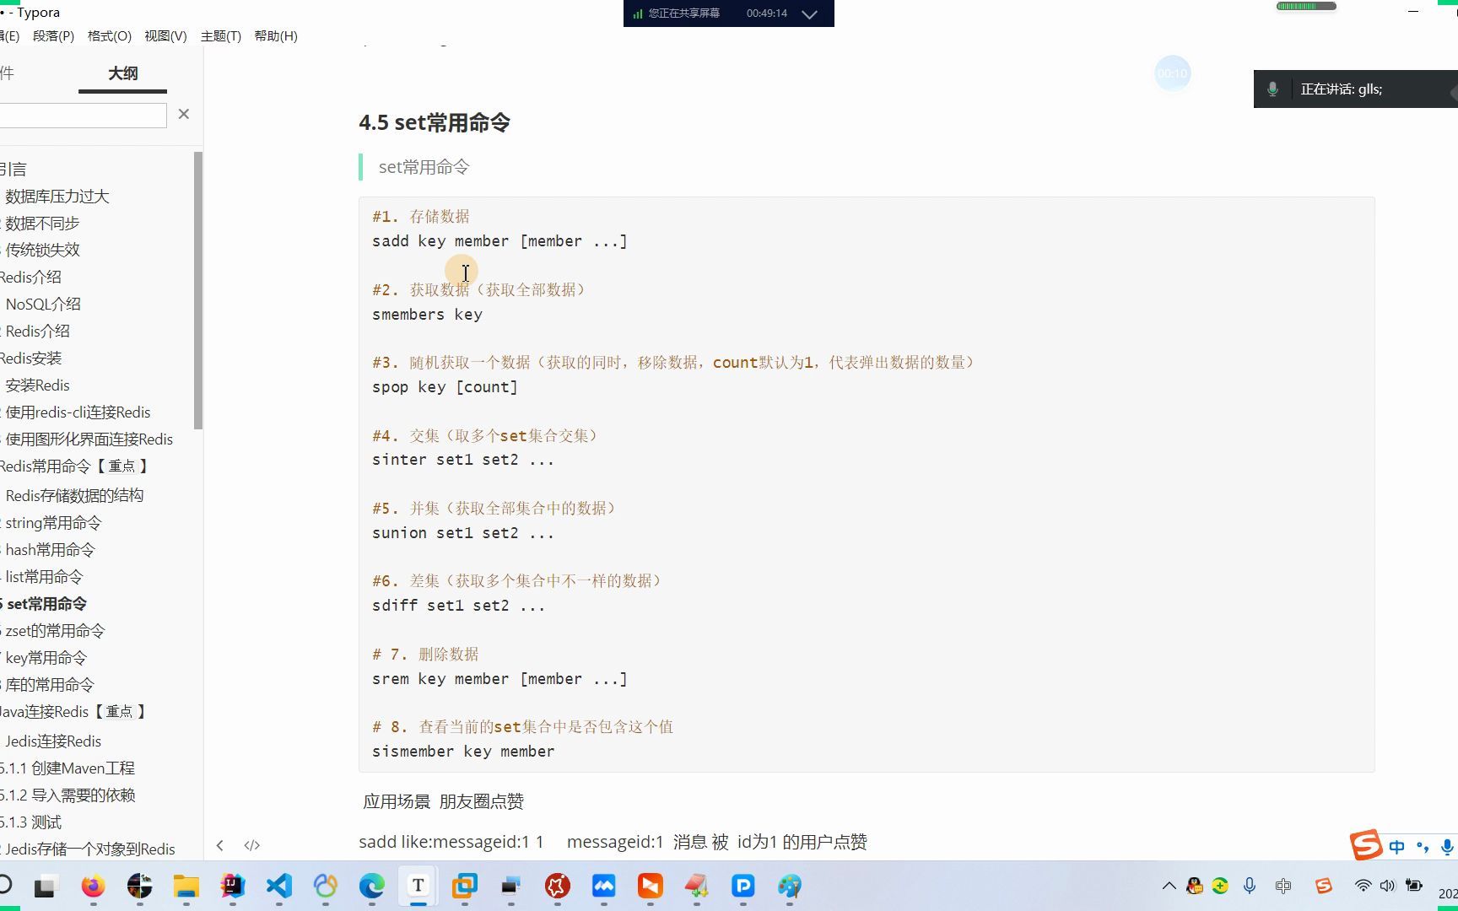Click the system tray microphone icon

1250,886
